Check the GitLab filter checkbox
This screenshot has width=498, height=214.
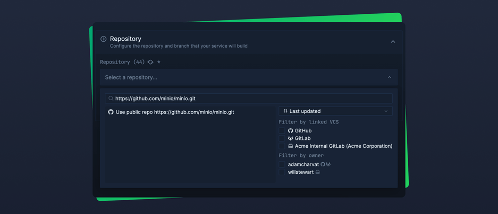tap(282, 138)
